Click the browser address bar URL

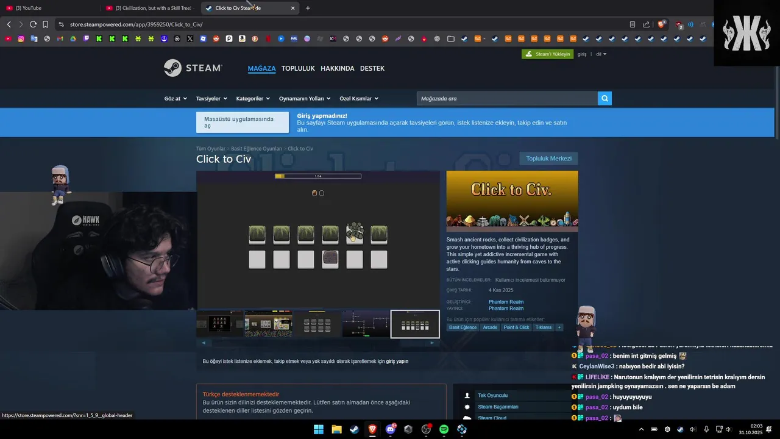(x=136, y=24)
